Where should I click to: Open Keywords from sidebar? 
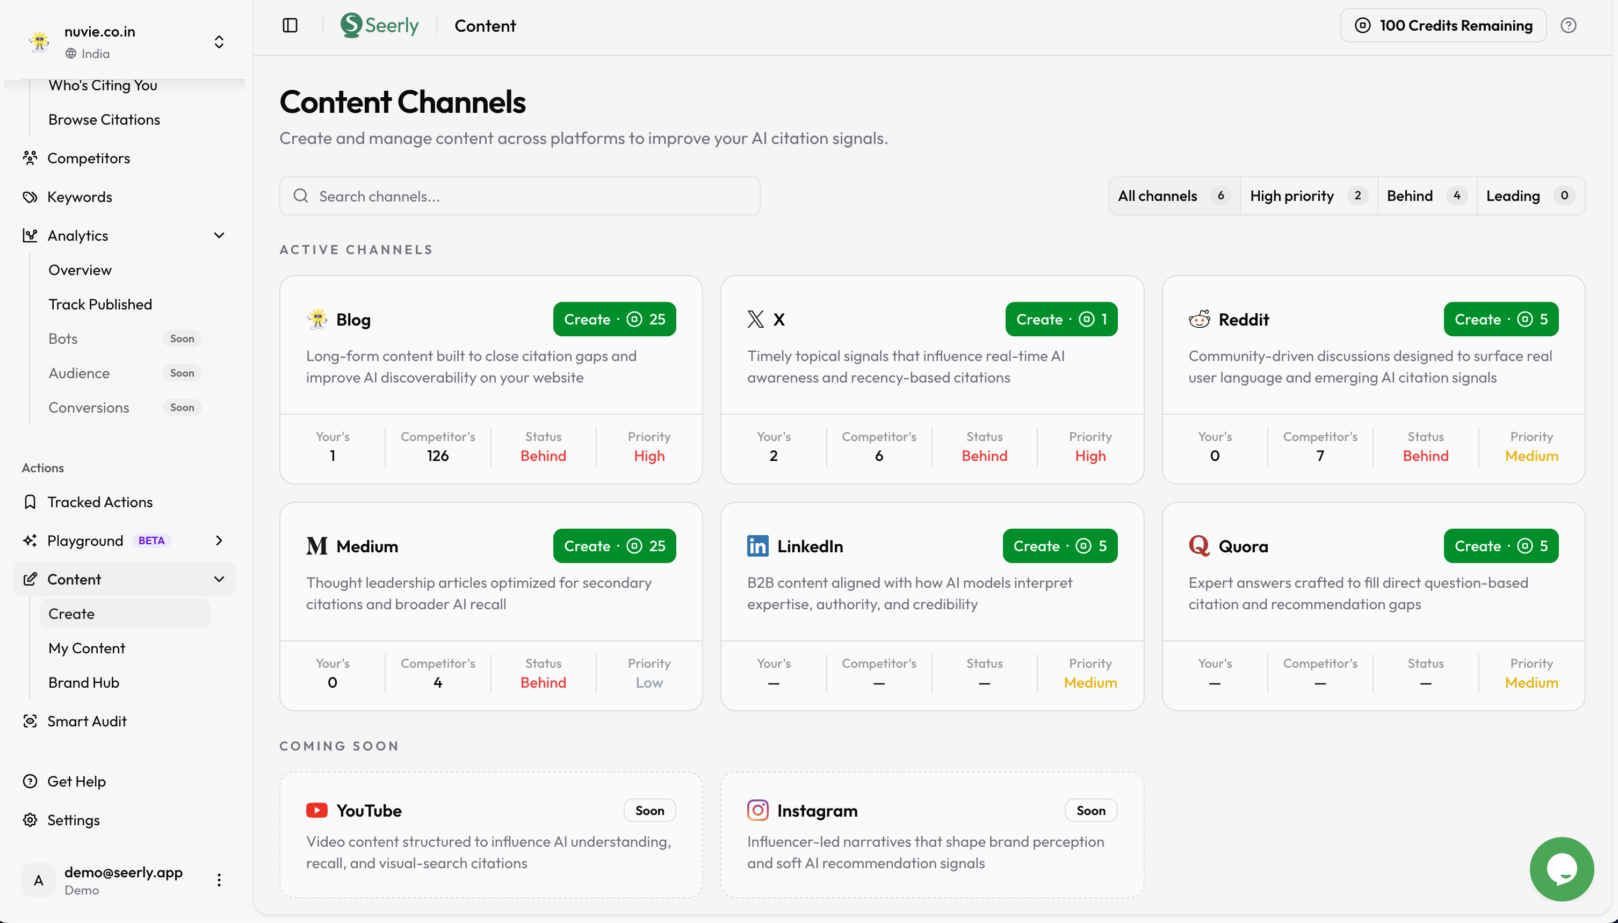[x=79, y=197]
